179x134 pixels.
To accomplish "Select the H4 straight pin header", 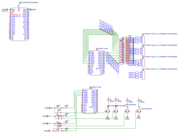I will point(143,75).
